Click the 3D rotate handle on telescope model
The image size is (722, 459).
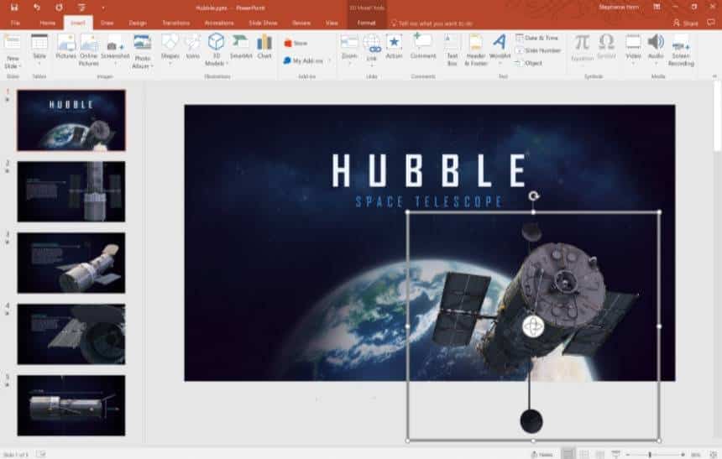(x=533, y=326)
